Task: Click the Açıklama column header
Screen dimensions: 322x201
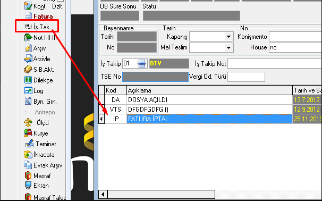Action: click(x=209, y=90)
